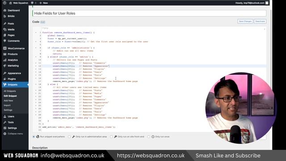Click the Users person icon
286x161 pixels.
click(x=5, y=116)
